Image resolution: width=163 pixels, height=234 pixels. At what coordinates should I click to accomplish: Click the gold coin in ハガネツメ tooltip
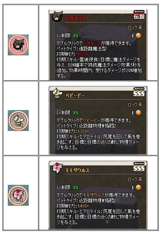click(139, 36)
